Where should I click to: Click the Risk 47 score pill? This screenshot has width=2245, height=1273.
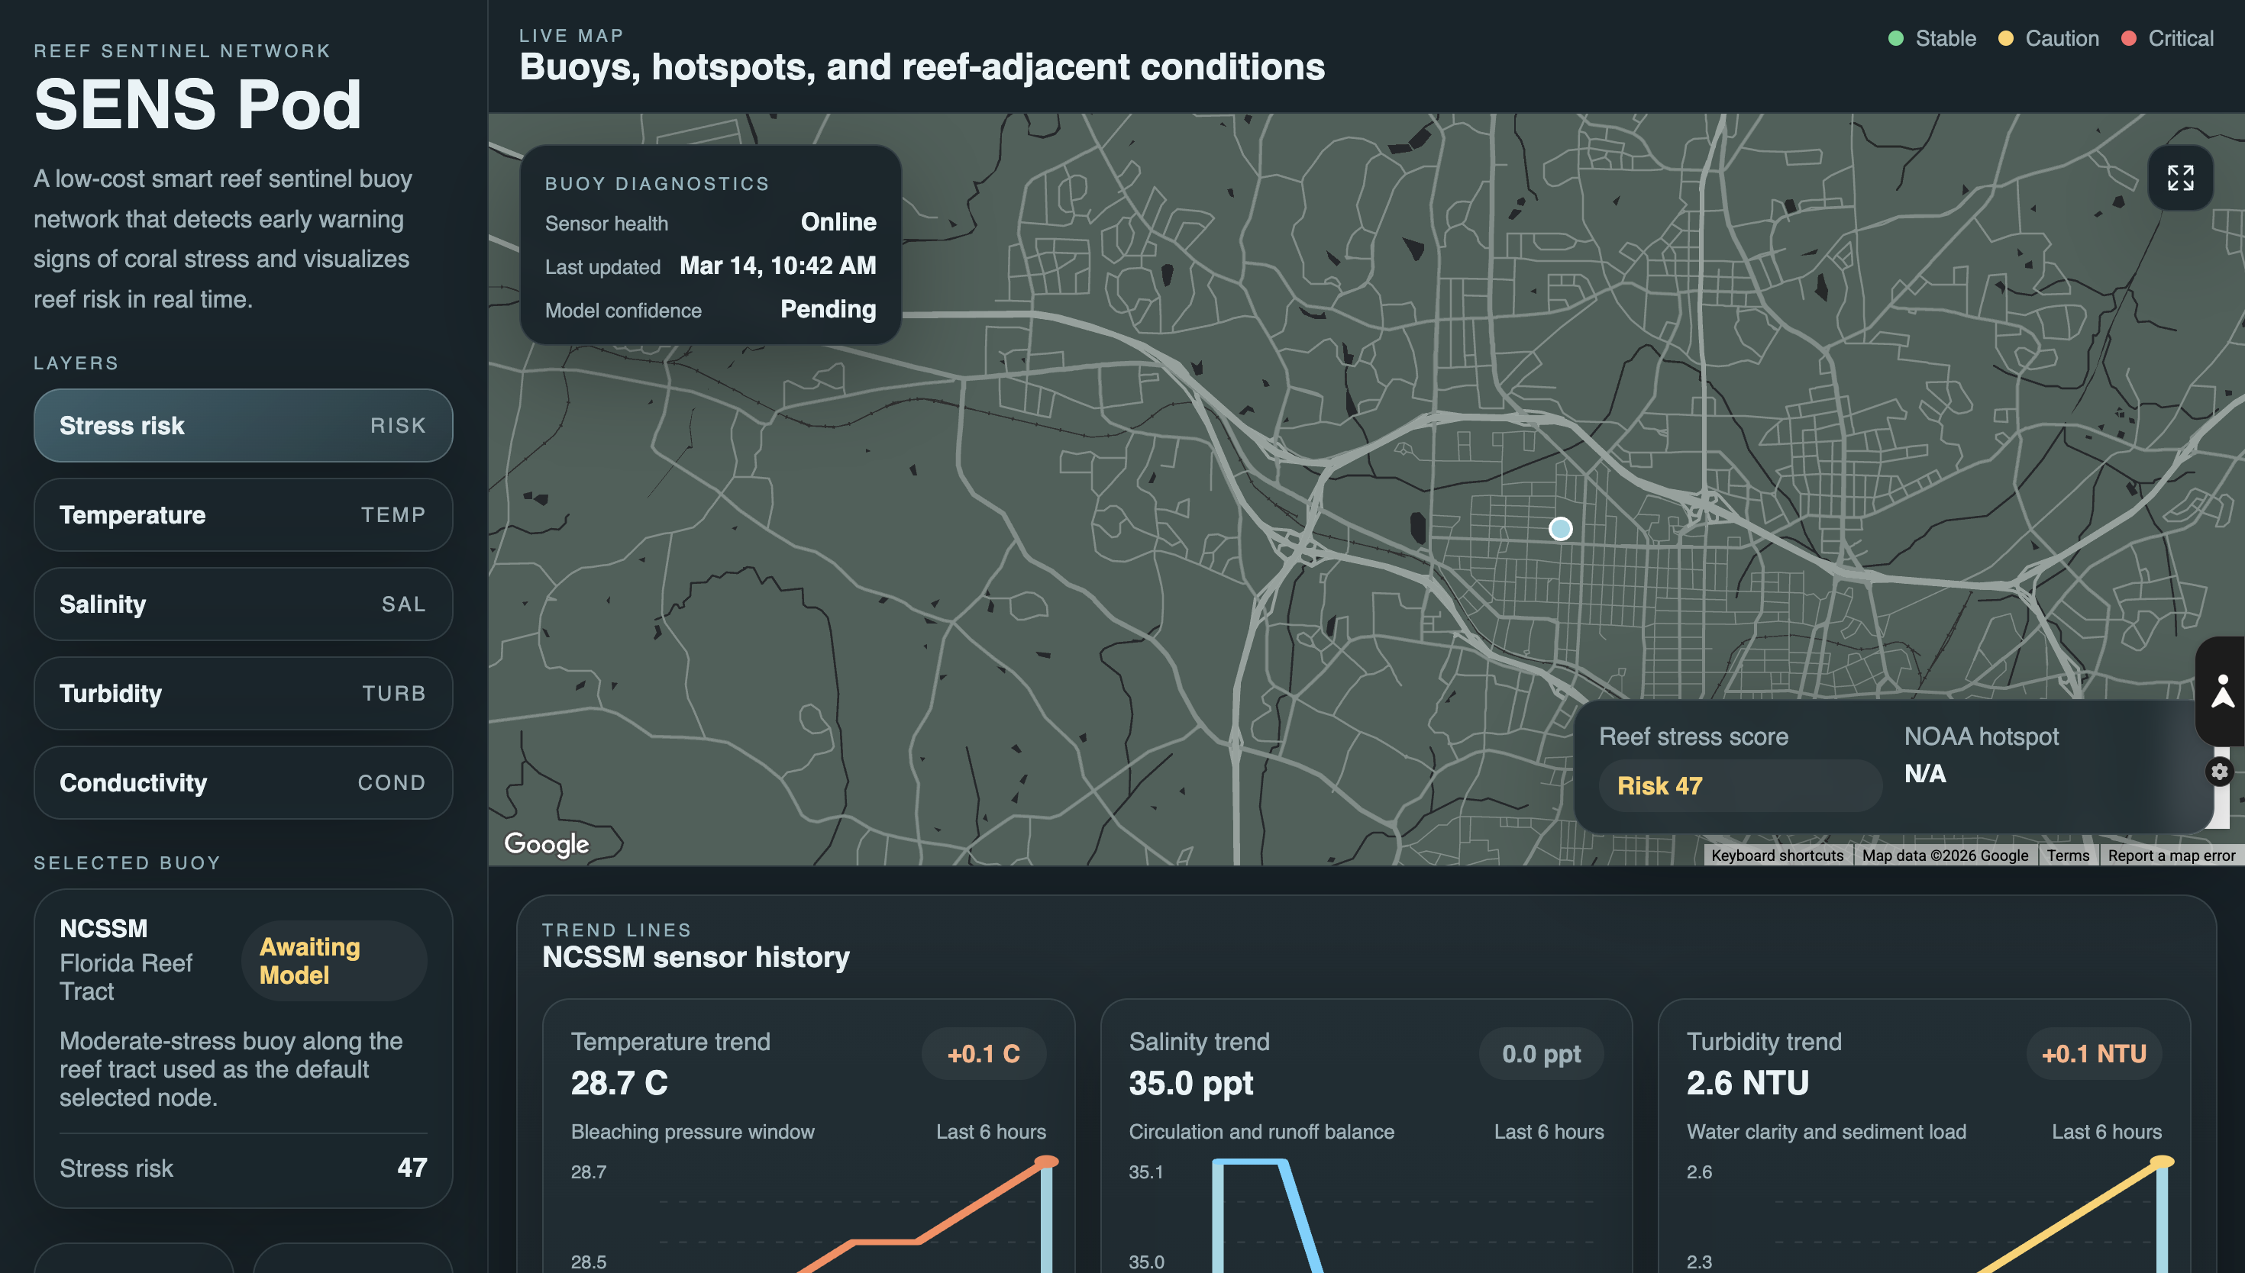point(1739,785)
